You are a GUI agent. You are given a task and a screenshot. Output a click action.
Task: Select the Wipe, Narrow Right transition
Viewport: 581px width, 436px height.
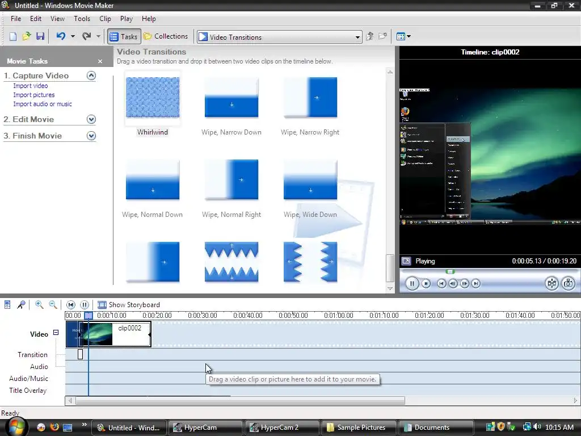point(310,98)
